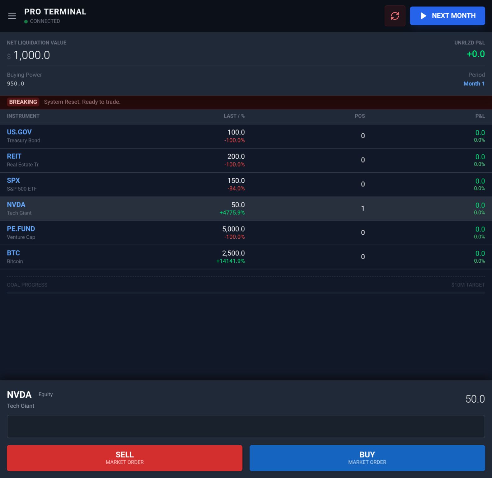Click the INSTRUMENT column header
492x478 pixels.
coord(23,116)
